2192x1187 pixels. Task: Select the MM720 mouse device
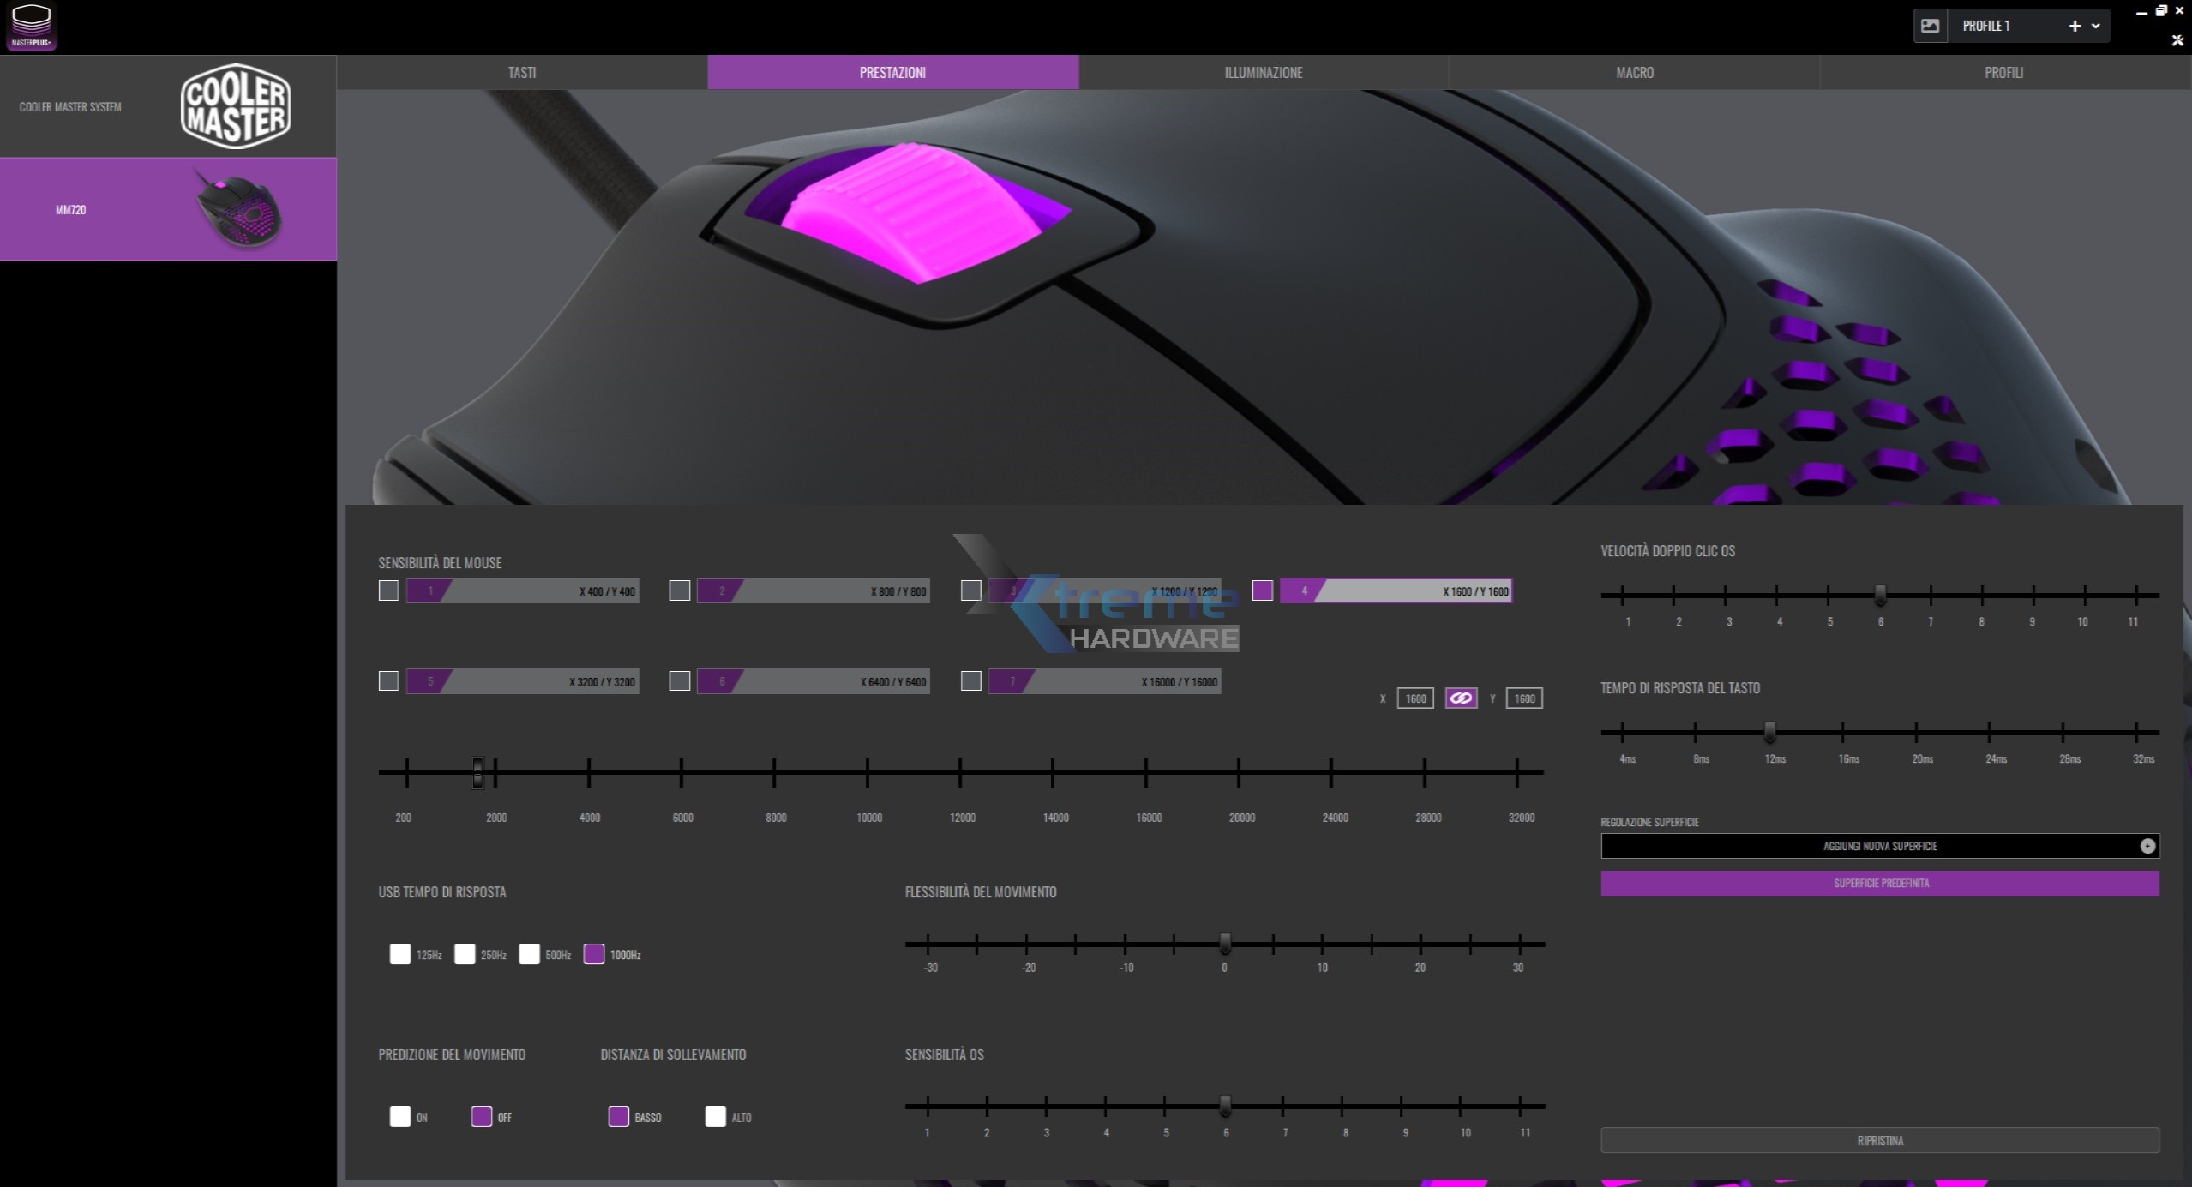(168, 209)
